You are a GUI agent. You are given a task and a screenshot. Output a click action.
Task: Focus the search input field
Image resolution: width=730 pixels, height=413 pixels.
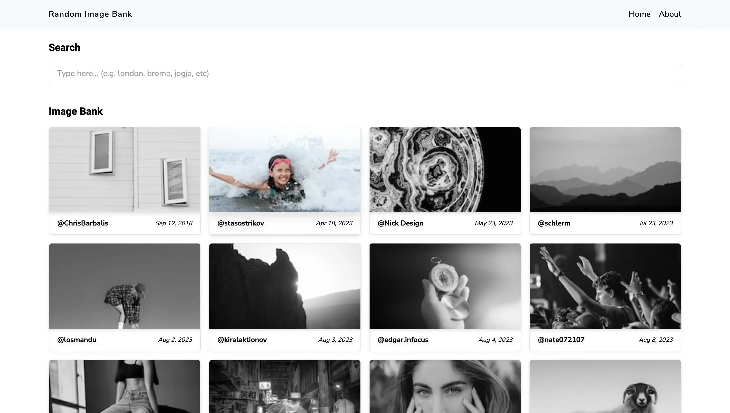[365, 73]
